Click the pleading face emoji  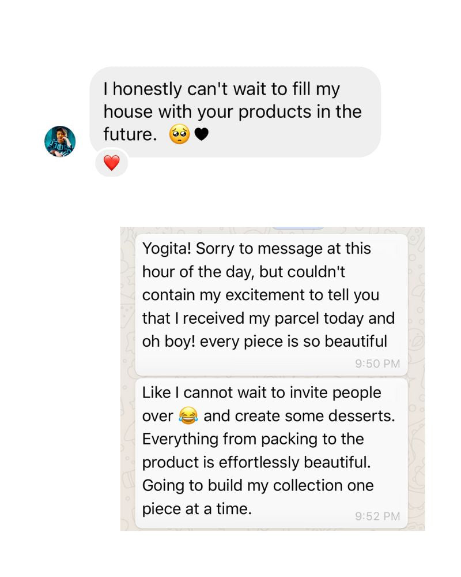pos(179,135)
